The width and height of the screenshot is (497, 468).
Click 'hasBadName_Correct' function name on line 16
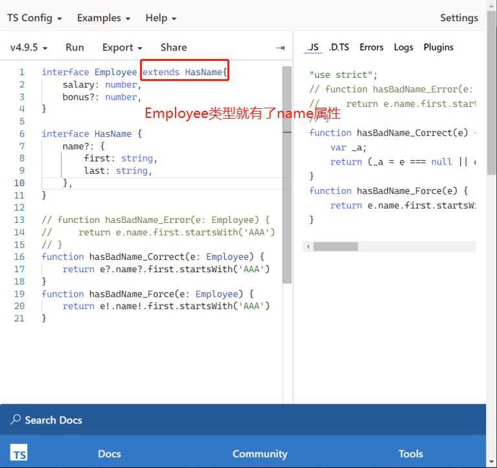tap(137, 257)
